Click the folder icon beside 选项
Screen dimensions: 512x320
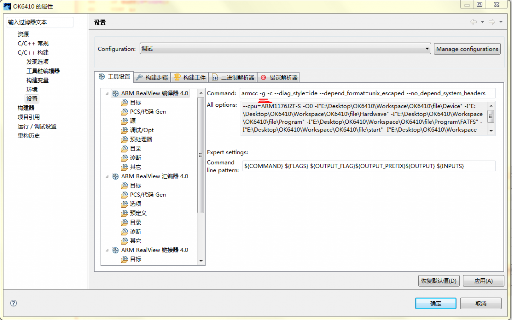pyautogui.click(x=124, y=204)
